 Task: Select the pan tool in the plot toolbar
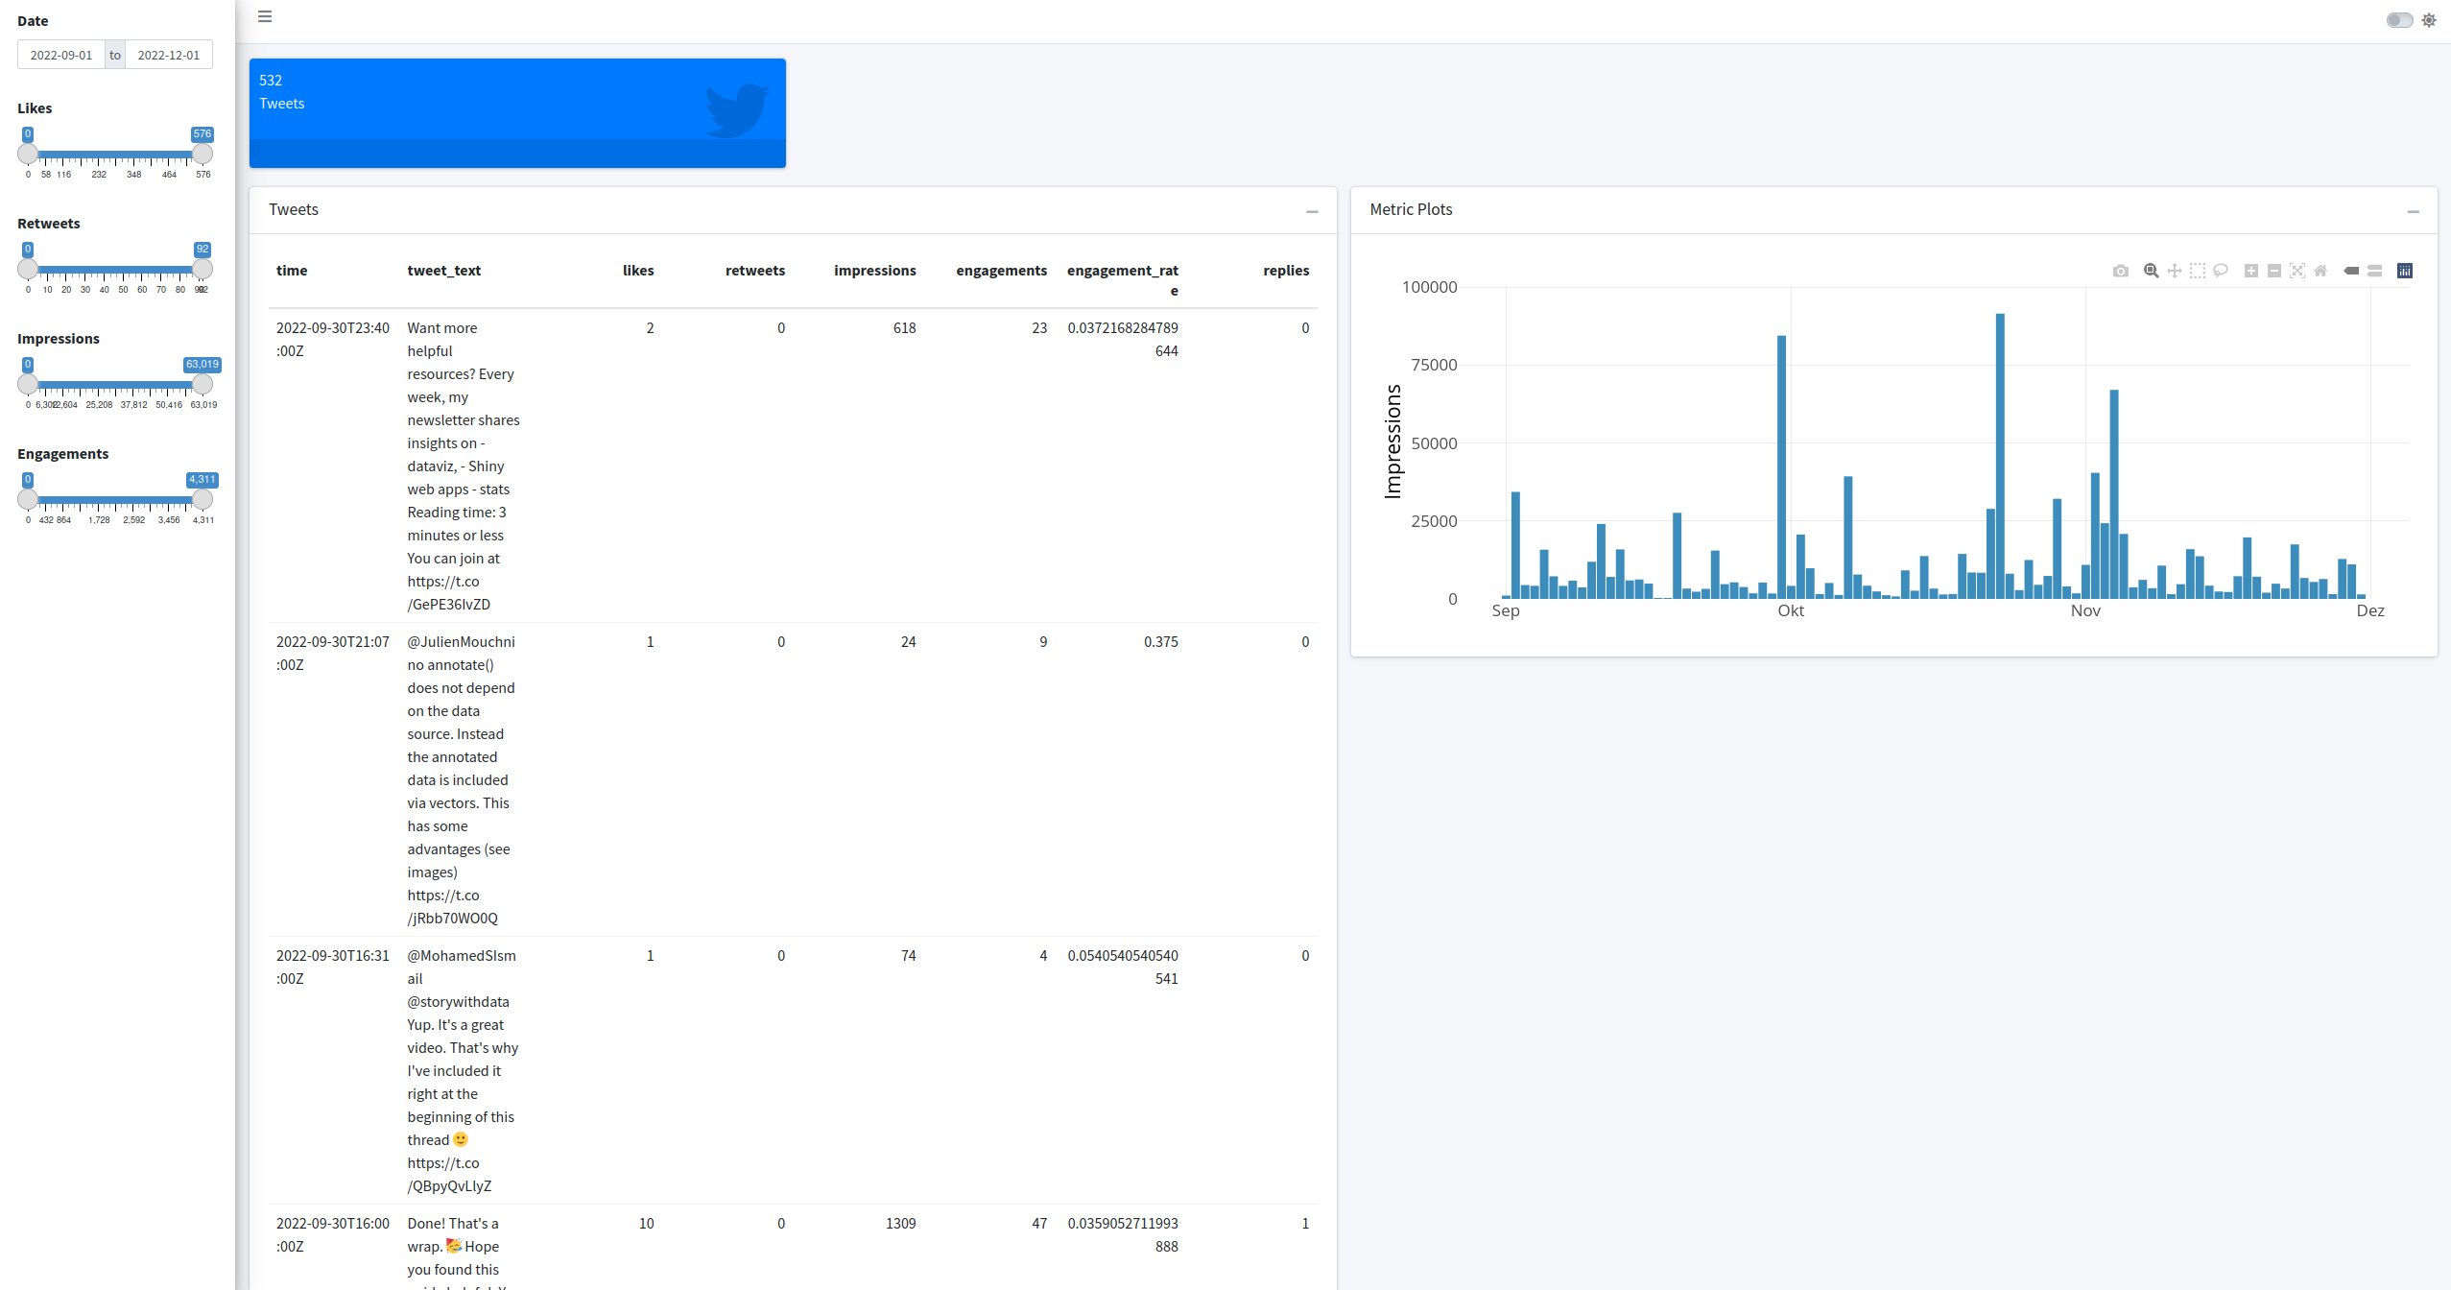click(x=2175, y=271)
